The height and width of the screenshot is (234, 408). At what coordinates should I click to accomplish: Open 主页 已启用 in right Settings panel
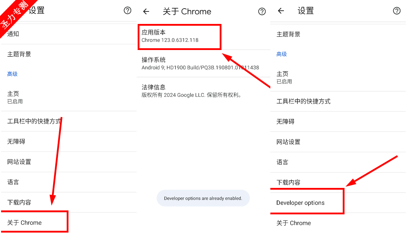pos(338,78)
